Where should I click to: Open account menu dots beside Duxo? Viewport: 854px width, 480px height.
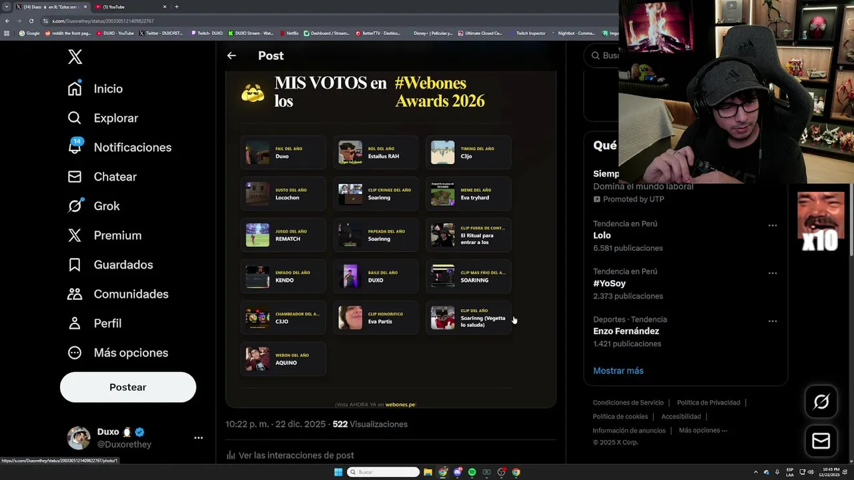[198, 438]
